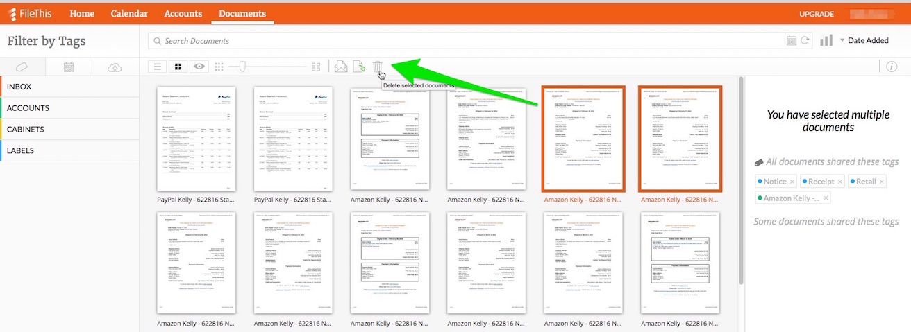Open the date filter calendar in search bar
This screenshot has width=911, height=332.
(x=792, y=41)
